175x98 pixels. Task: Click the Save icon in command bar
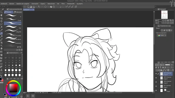[34, 7]
